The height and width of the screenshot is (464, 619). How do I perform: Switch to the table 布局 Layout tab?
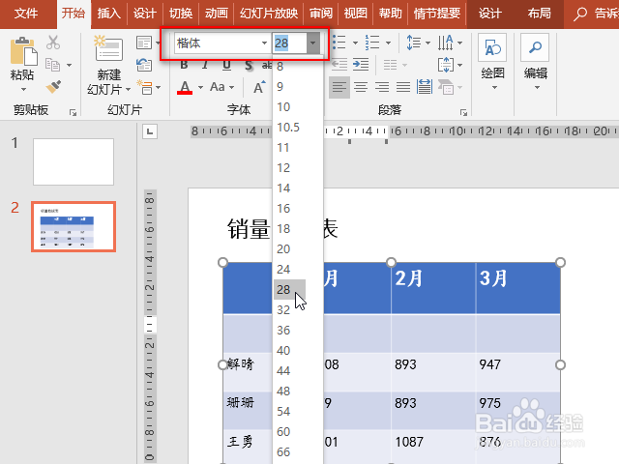click(539, 14)
